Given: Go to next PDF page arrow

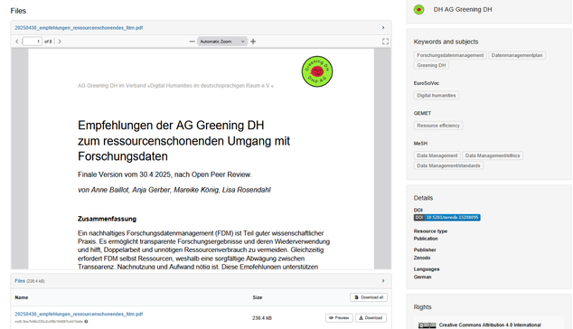Looking at the screenshot, I should click(x=60, y=42).
